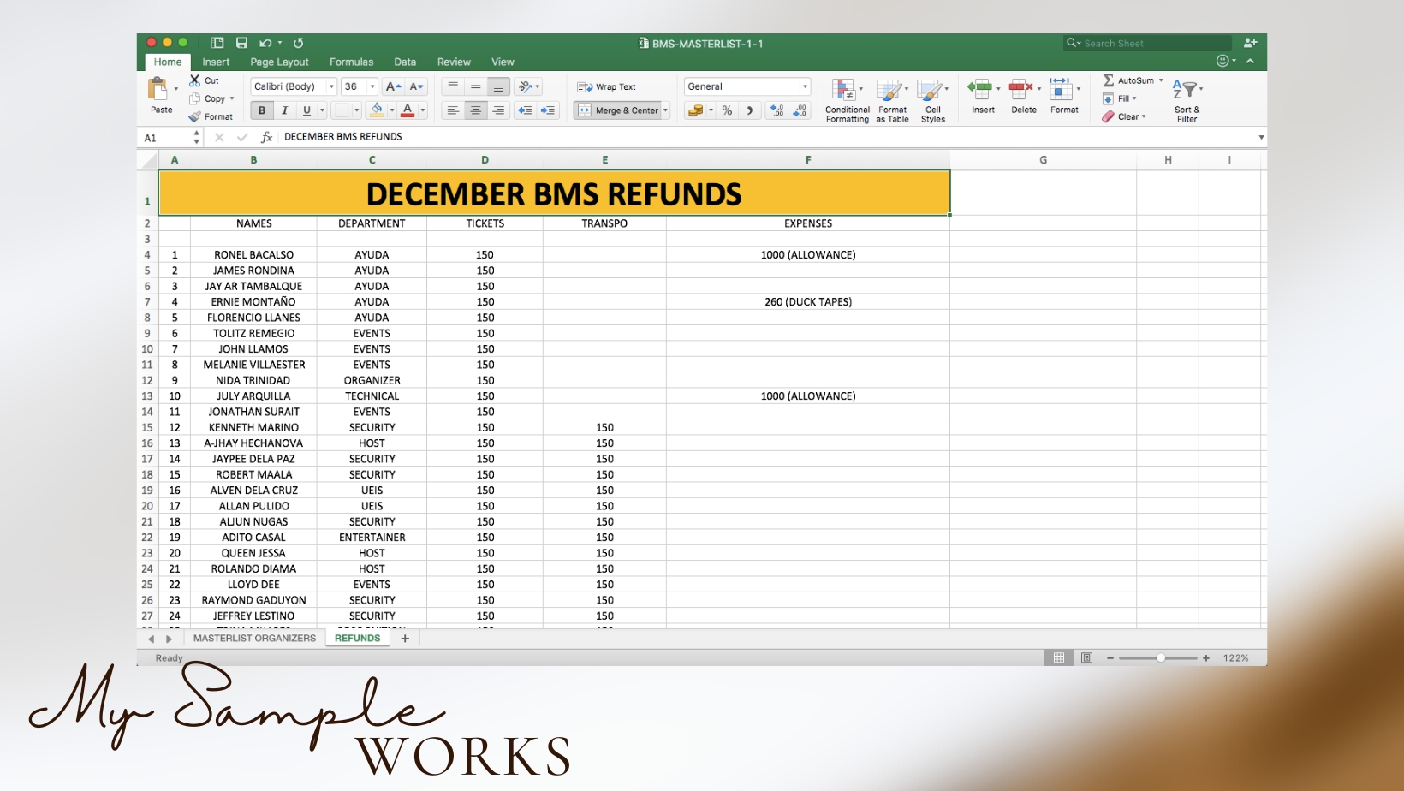Zoom out with the minus button
The height and width of the screenshot is (791, 1404).
coord(1110,658)
